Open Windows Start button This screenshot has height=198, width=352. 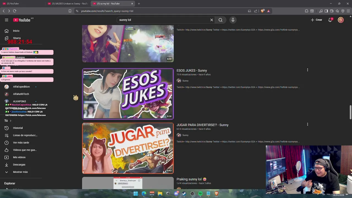[x=136, y=194]
